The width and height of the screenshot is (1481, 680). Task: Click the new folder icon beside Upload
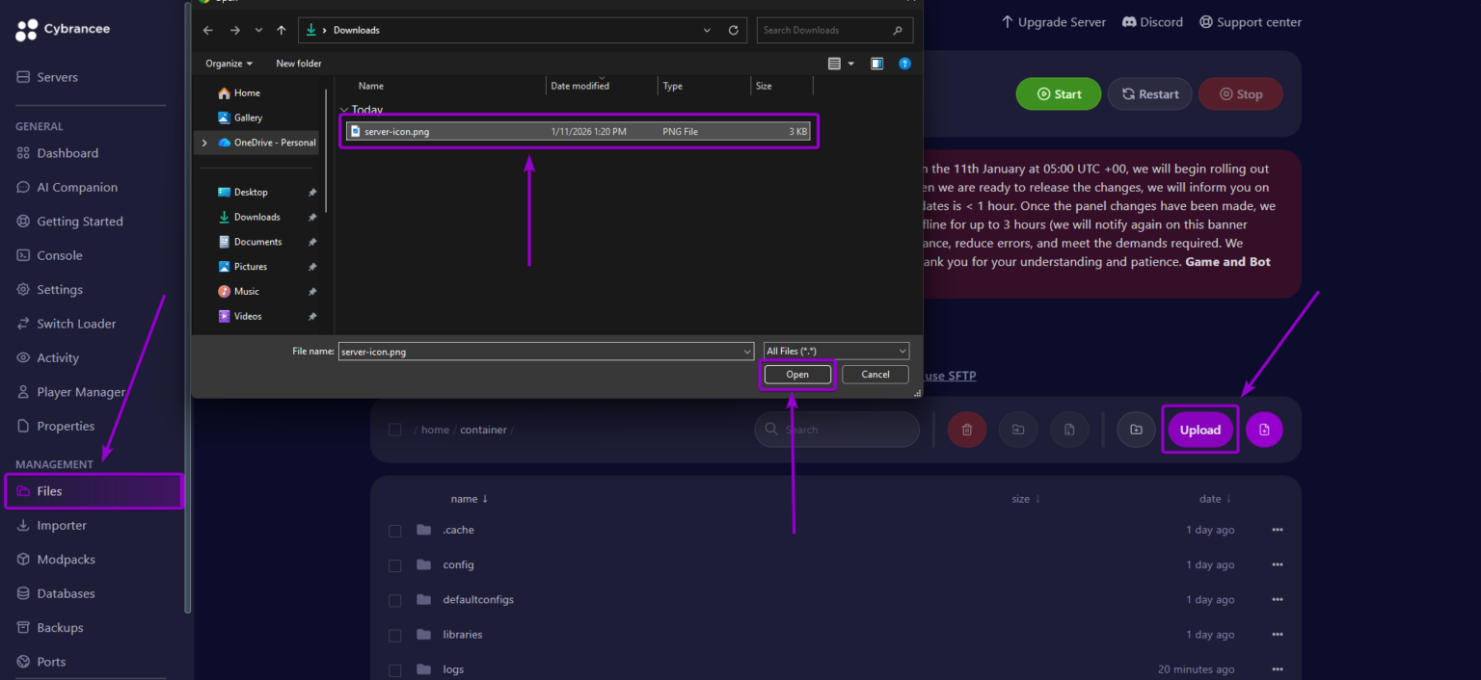click(x=1136, y=430)
